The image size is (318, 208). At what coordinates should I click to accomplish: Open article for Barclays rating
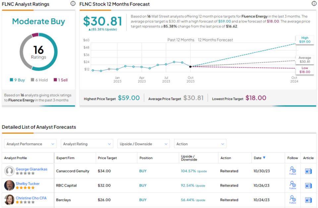click(308, 200)
